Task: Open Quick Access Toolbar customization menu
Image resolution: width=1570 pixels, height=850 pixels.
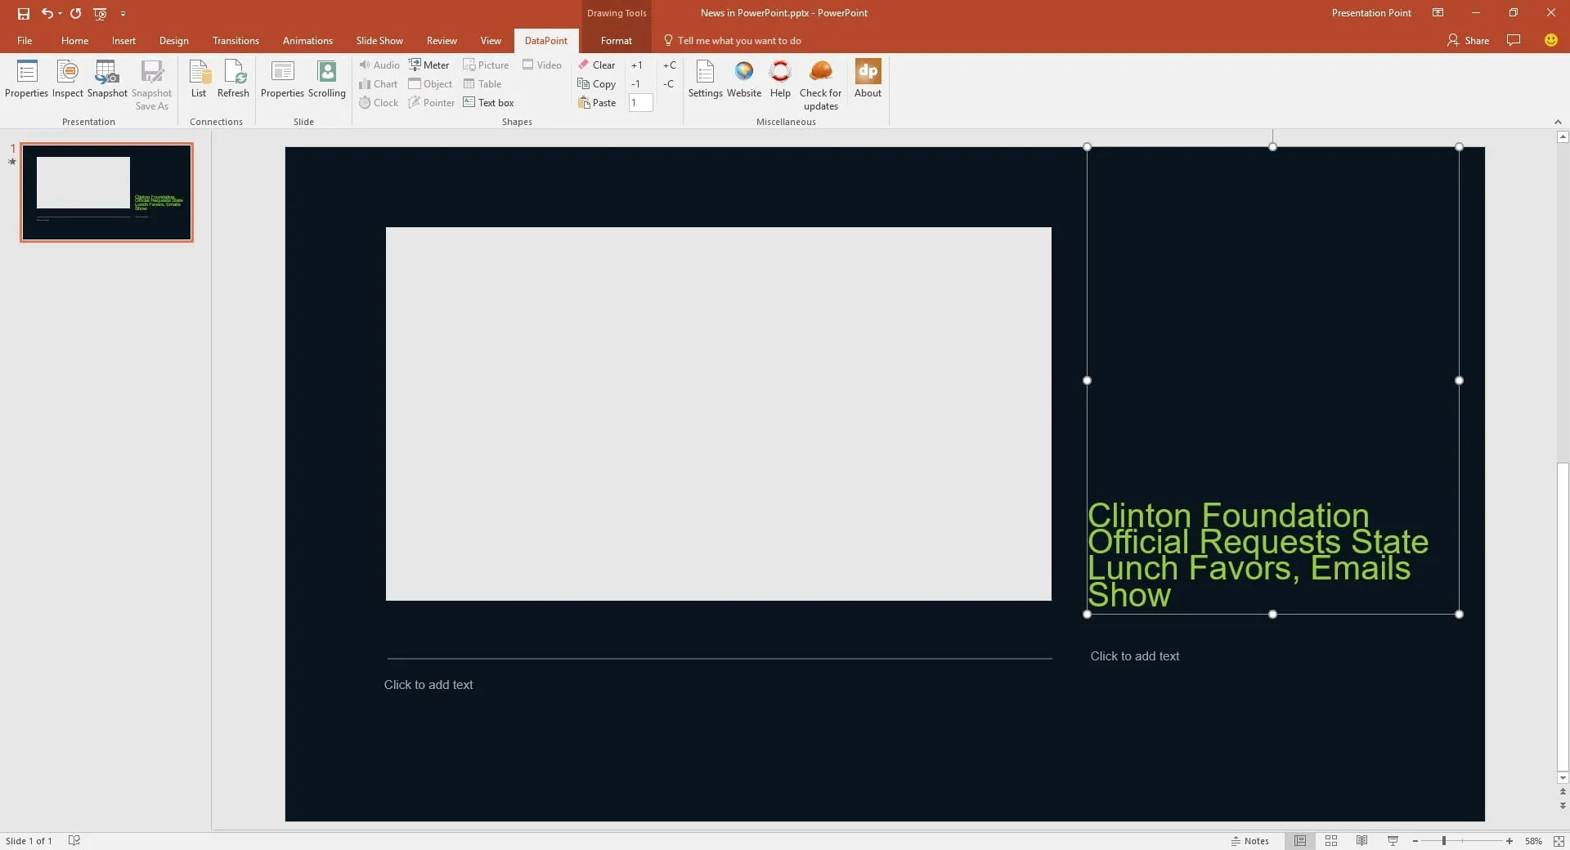Action: pyautogui.click(x=123, y=13)
